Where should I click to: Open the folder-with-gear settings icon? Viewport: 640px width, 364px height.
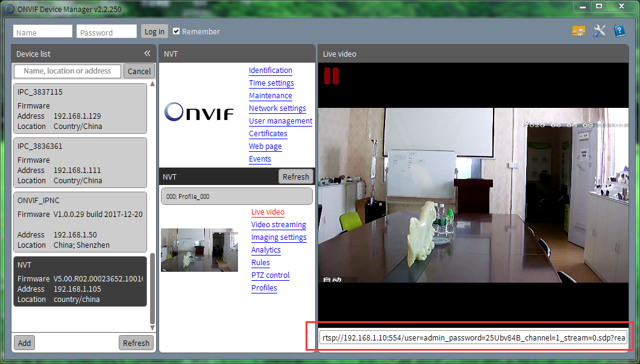tap(579, 31)
